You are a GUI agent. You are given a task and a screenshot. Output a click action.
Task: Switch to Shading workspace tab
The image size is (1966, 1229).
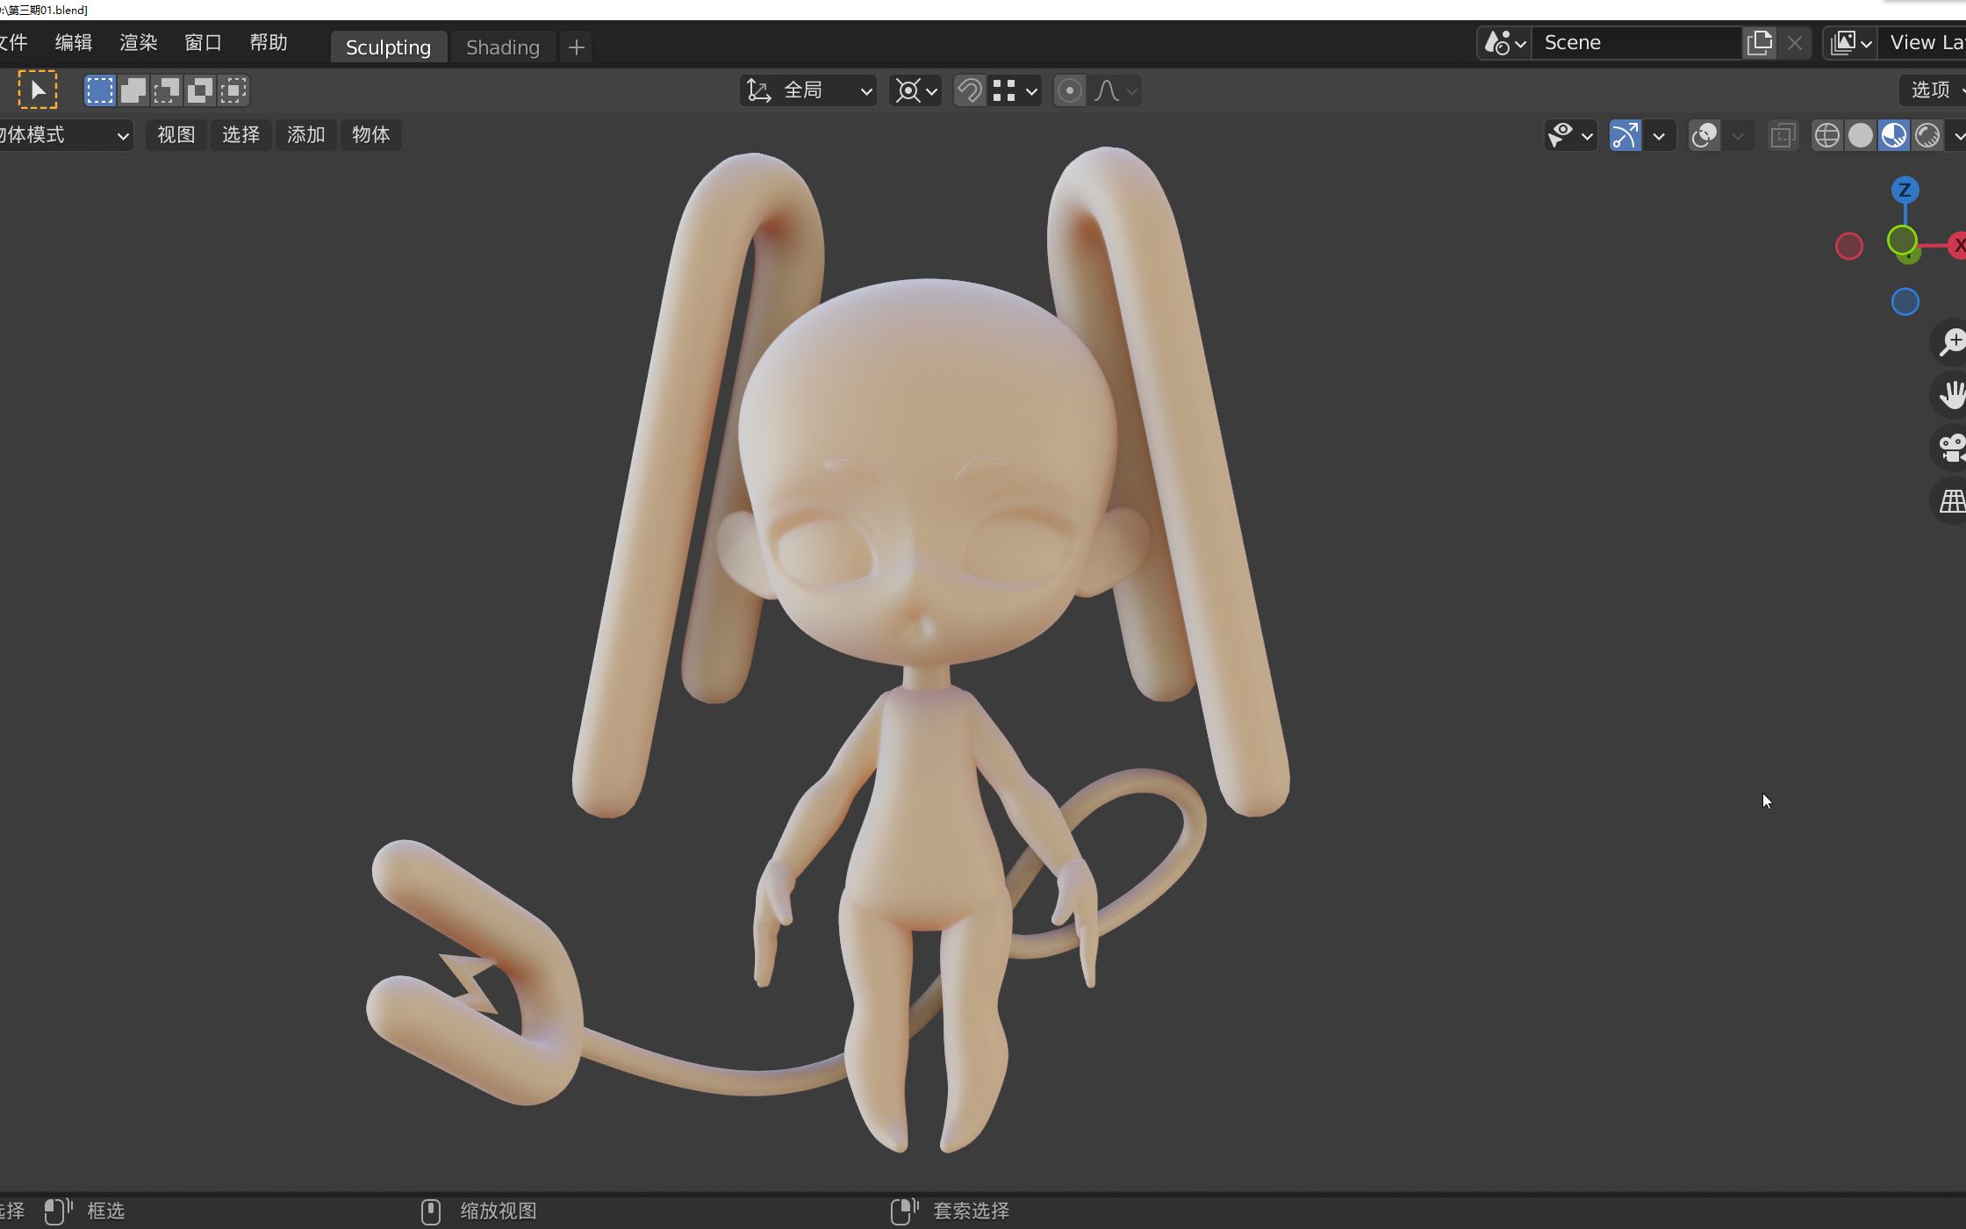(x=501, y=46)
